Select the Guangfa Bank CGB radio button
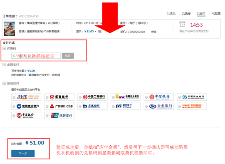Screen dimensions: 225x164 pyautogui.click(x=47, y=107)
